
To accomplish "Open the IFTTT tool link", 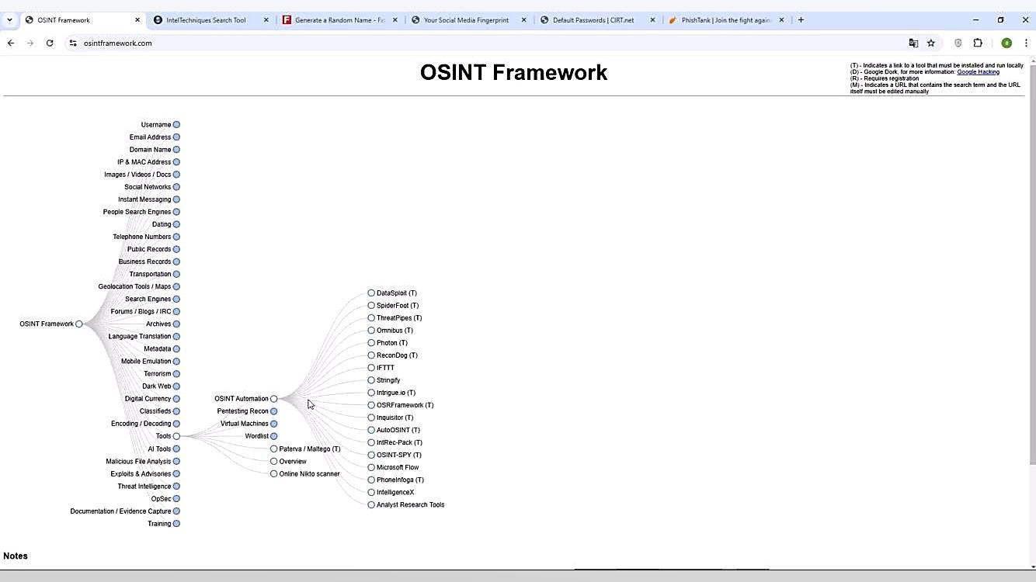I will point(385,368).
